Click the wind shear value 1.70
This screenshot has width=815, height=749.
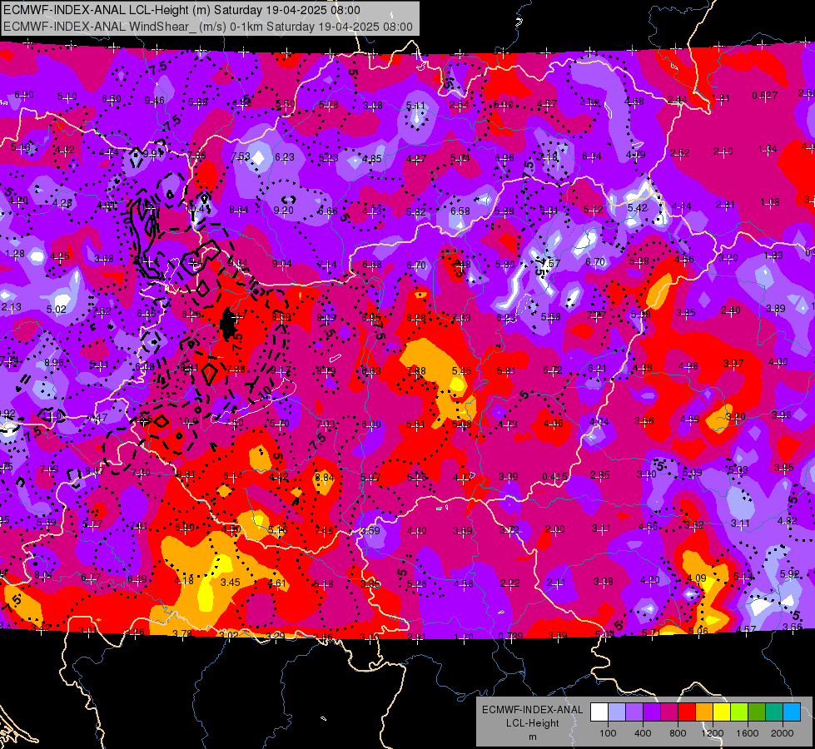464,637
